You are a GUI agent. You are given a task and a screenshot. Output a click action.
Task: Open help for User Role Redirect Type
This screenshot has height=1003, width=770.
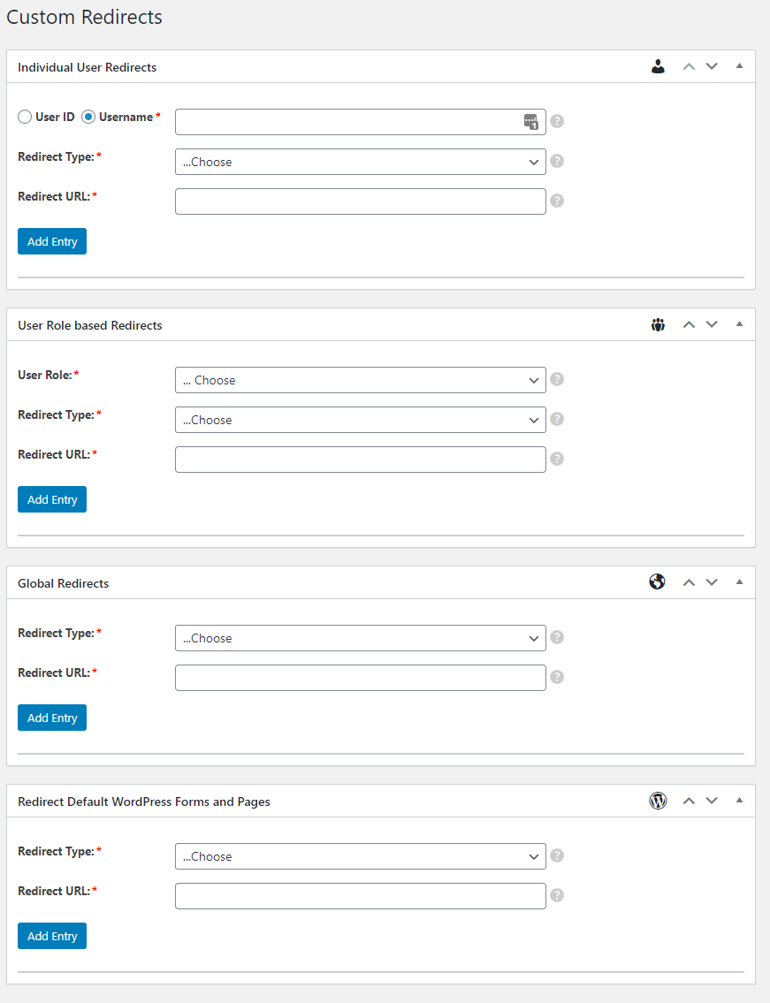(x=557, y=419)
